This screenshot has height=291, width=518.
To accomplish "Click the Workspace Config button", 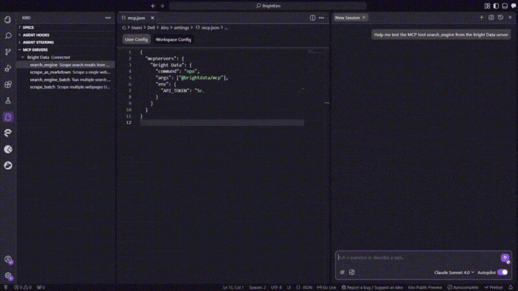I will [173, 40].
